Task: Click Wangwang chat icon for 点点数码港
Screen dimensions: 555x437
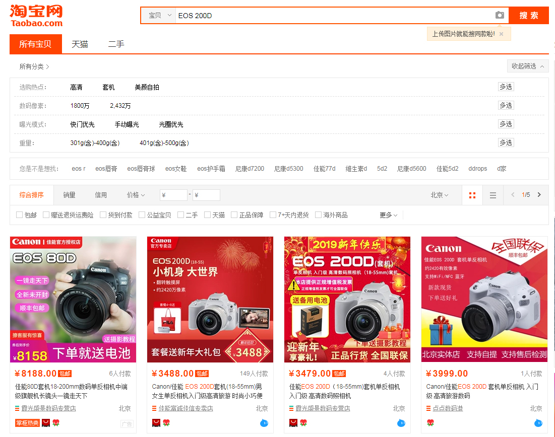Action: (538, 423)
